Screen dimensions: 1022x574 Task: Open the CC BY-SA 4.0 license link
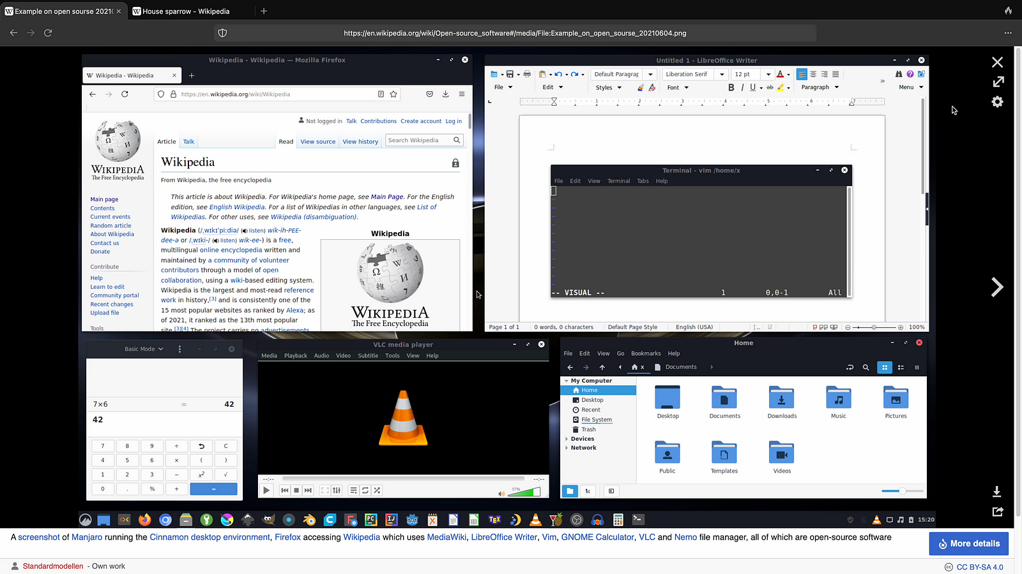pos(979,567)
